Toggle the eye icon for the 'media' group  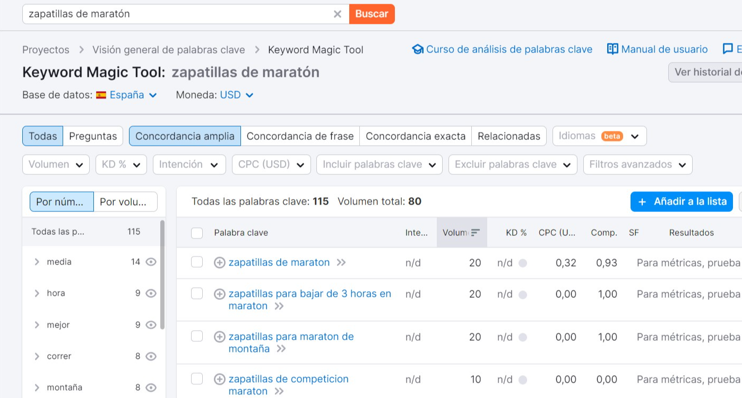click(151, 262)
